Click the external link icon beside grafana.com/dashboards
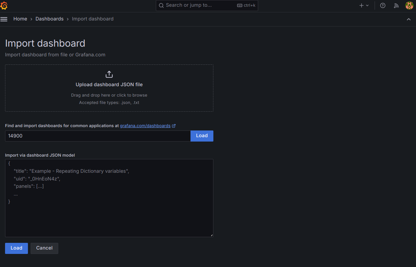 174,126
